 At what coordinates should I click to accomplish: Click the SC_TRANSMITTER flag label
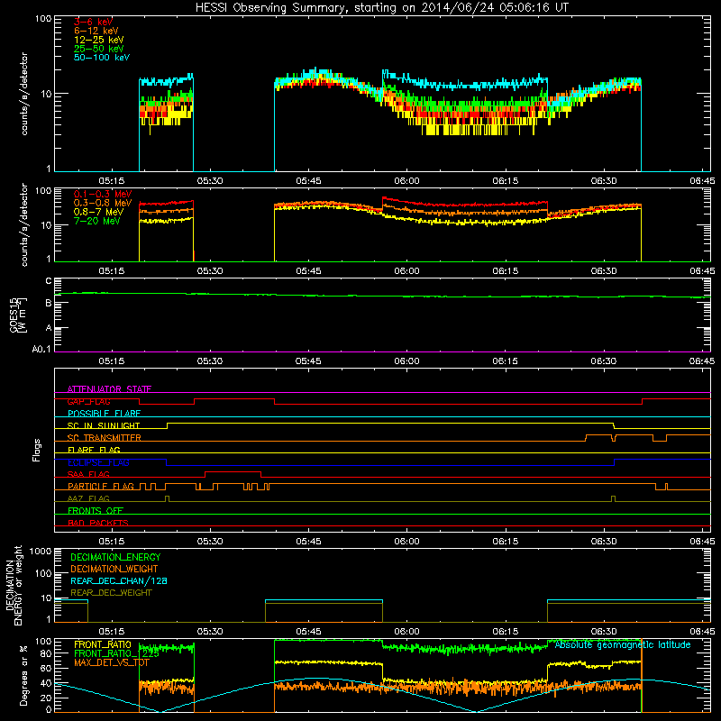[x=105, y=438]
